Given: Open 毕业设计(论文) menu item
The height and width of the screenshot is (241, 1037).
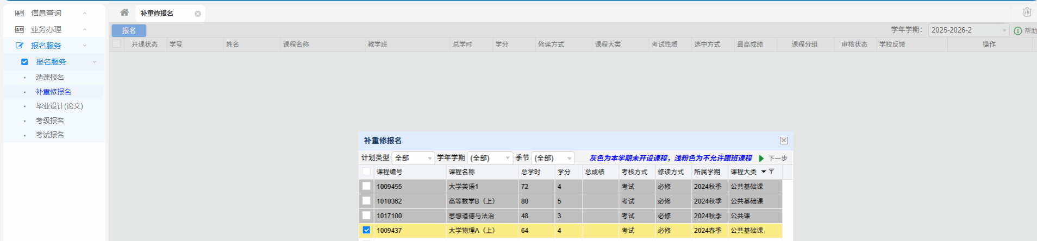Looking at the screenshot, I should [x=59, y=106].
